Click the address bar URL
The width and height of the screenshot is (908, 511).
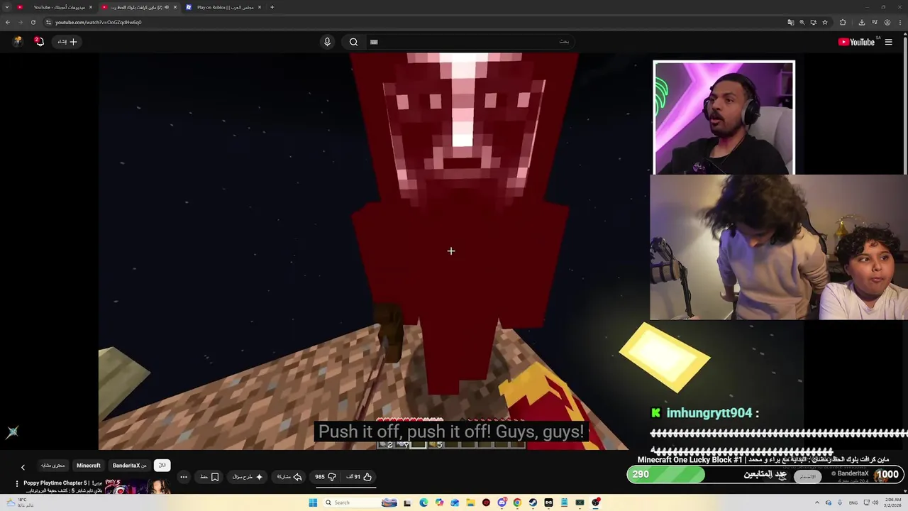(x=99, y=22)
